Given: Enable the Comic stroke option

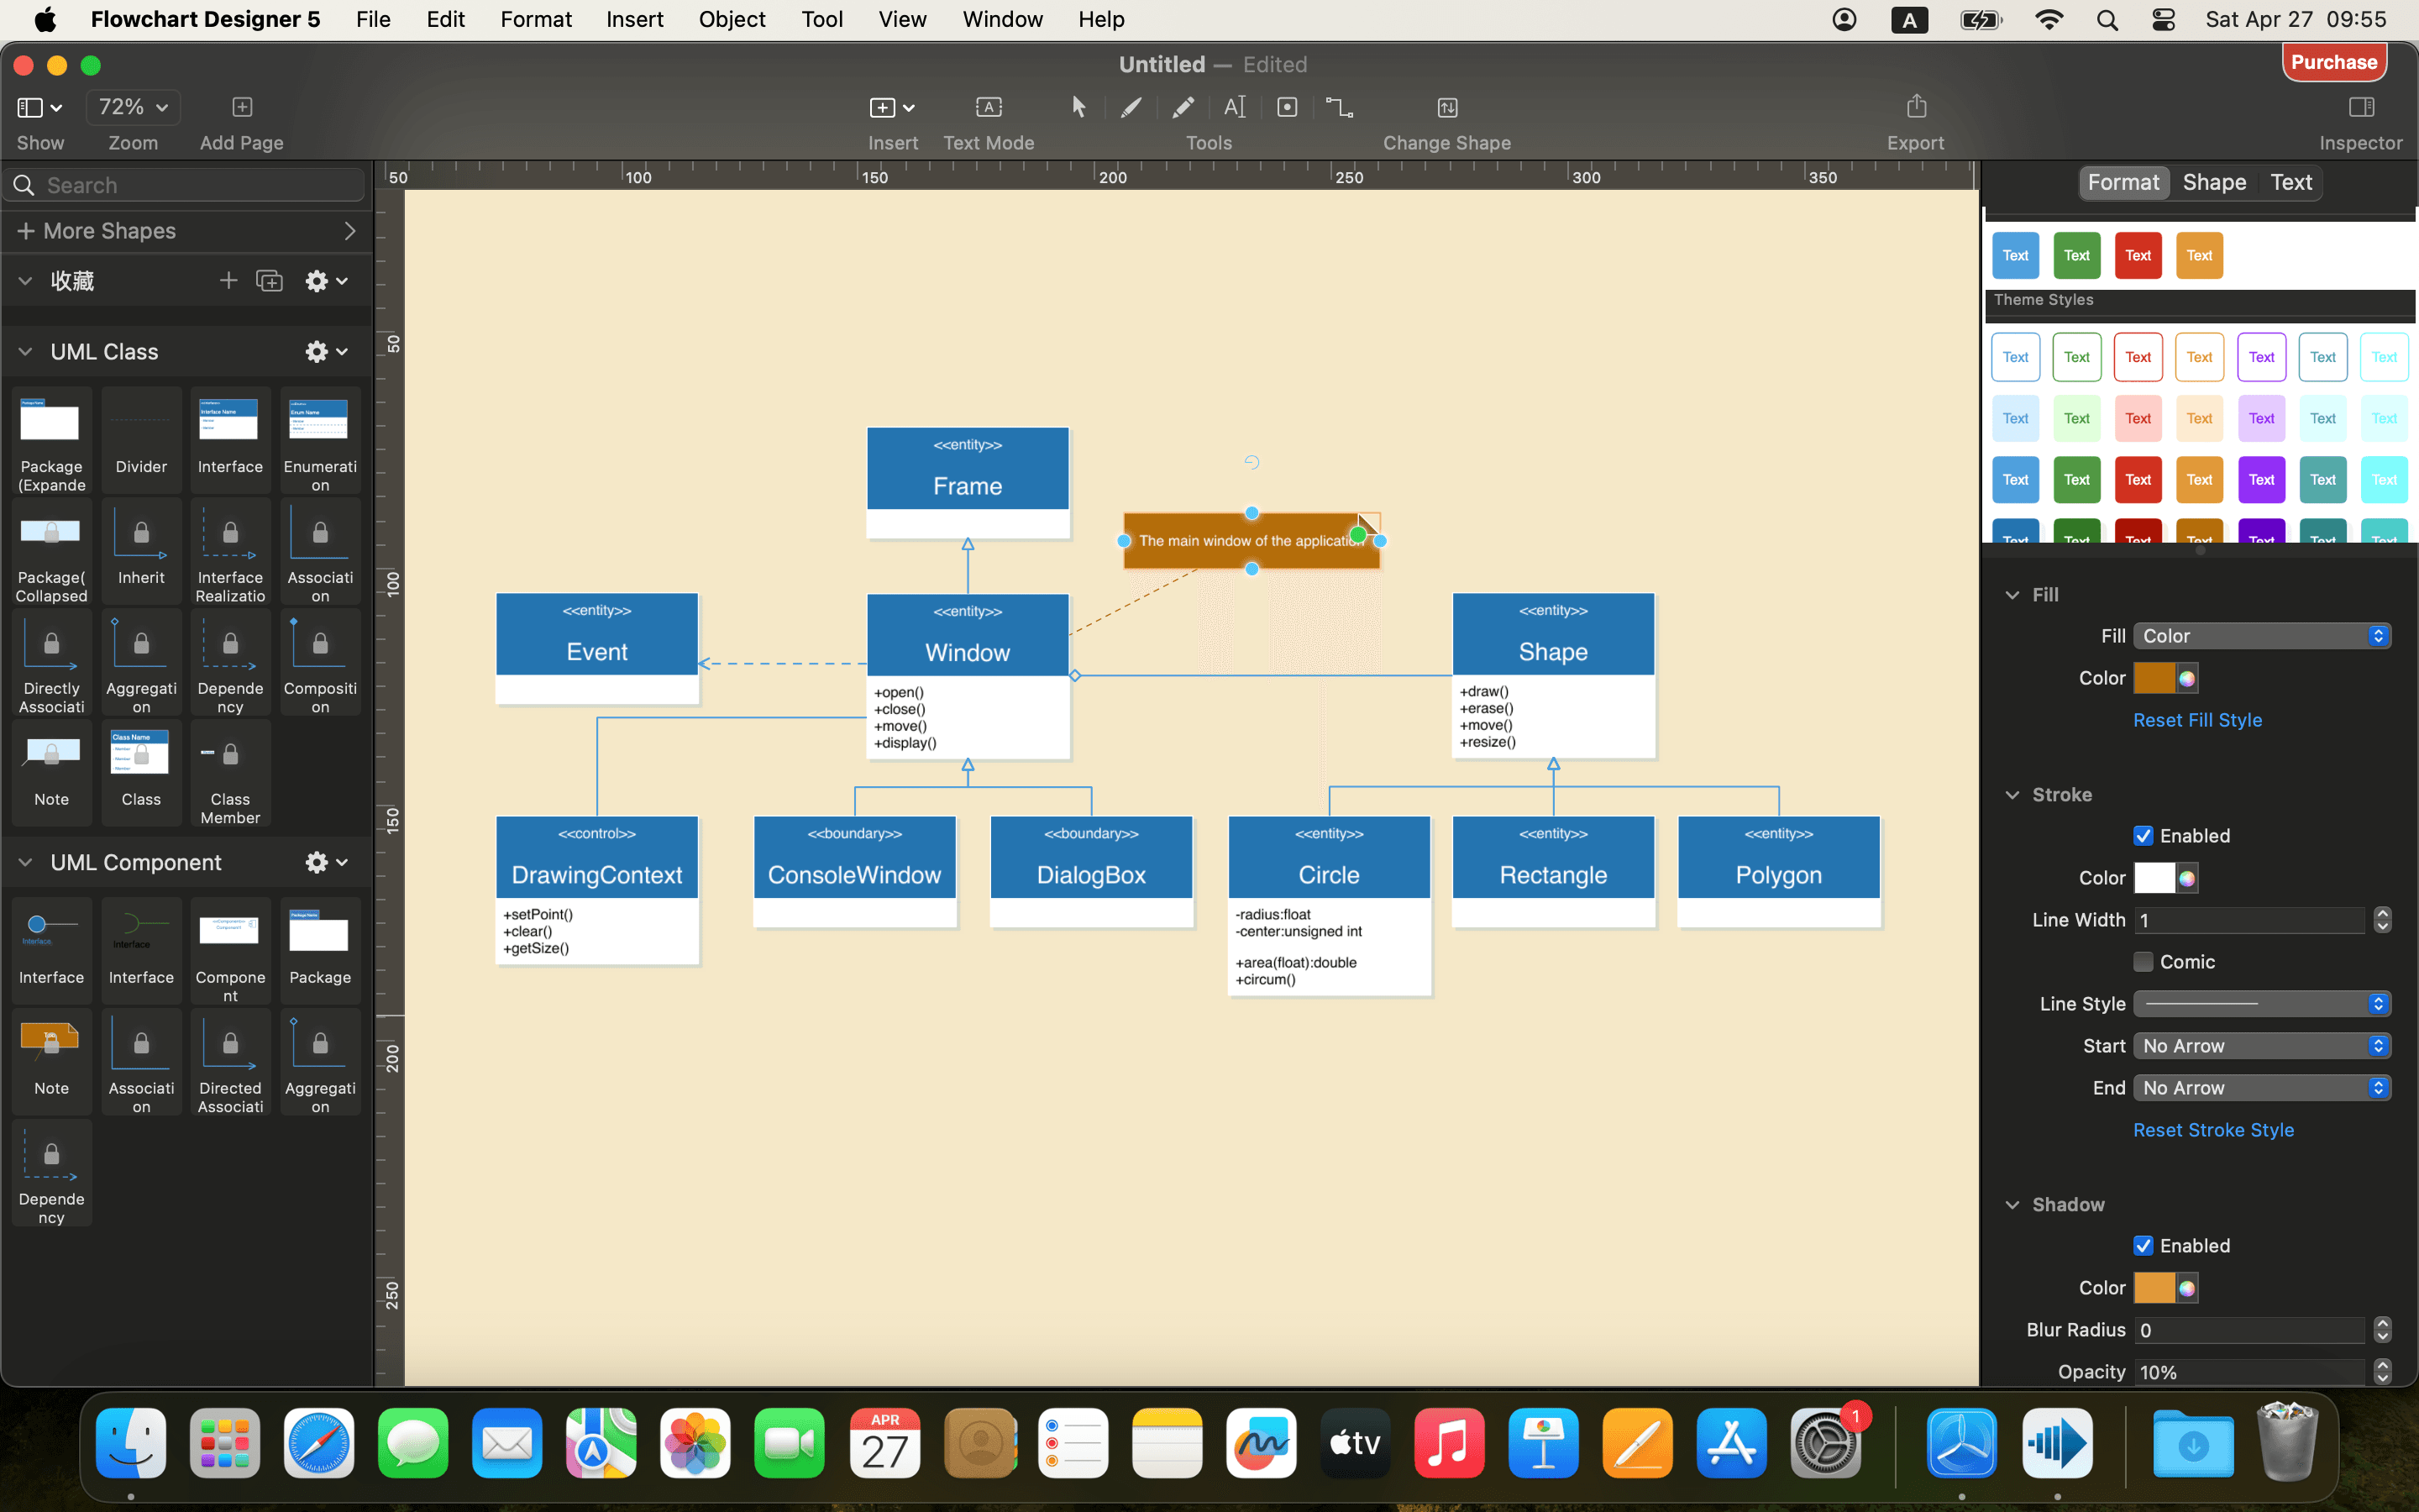Looking at the screenshot, I should pos(2144,961).
